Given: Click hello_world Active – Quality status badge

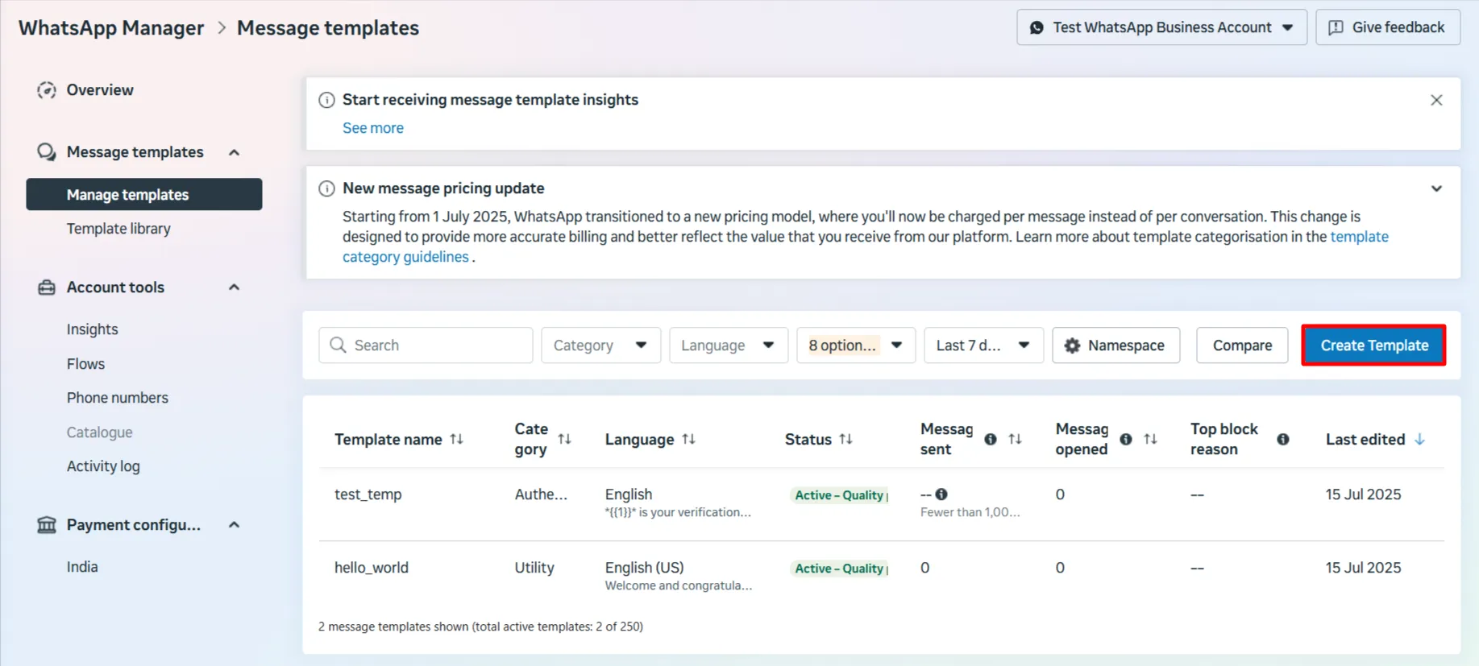Looking at the screenshot, I should (840, 569).
